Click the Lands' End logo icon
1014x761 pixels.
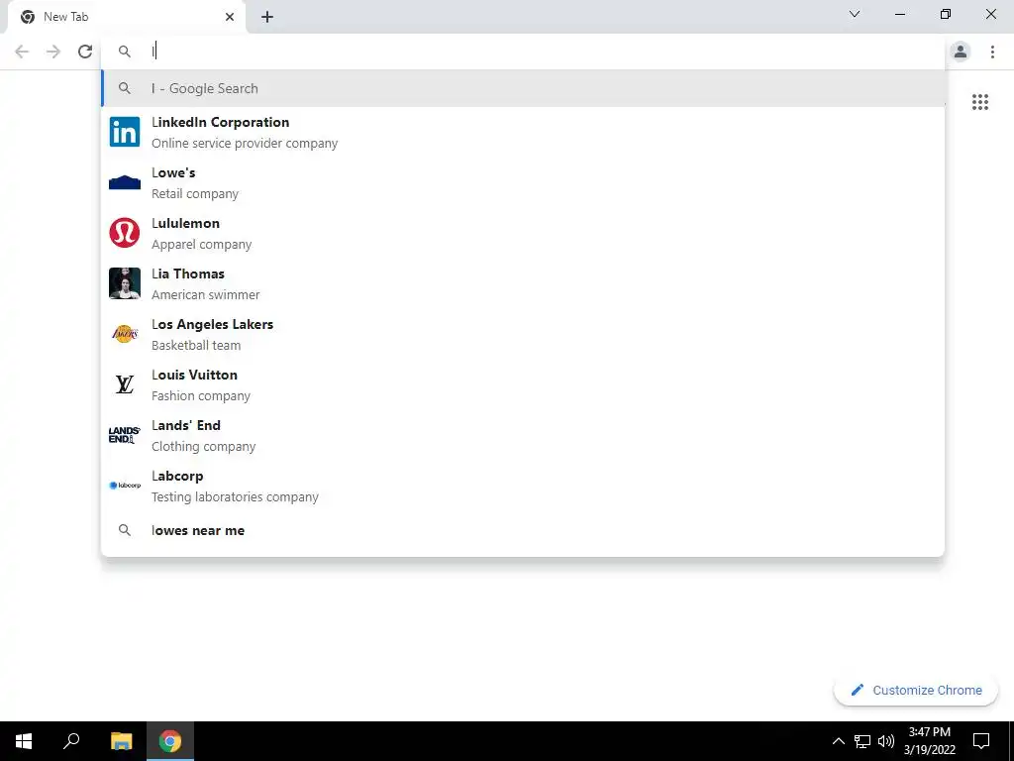124,435
